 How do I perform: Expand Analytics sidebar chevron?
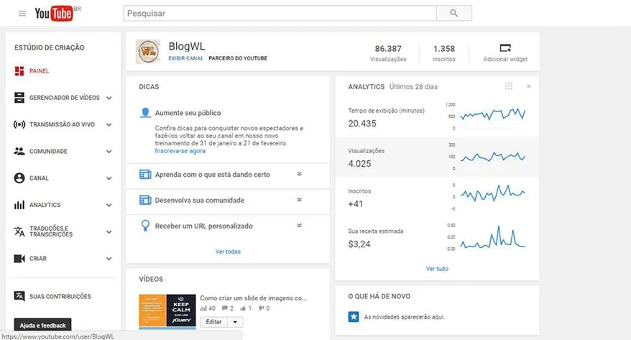pos(109,205)
